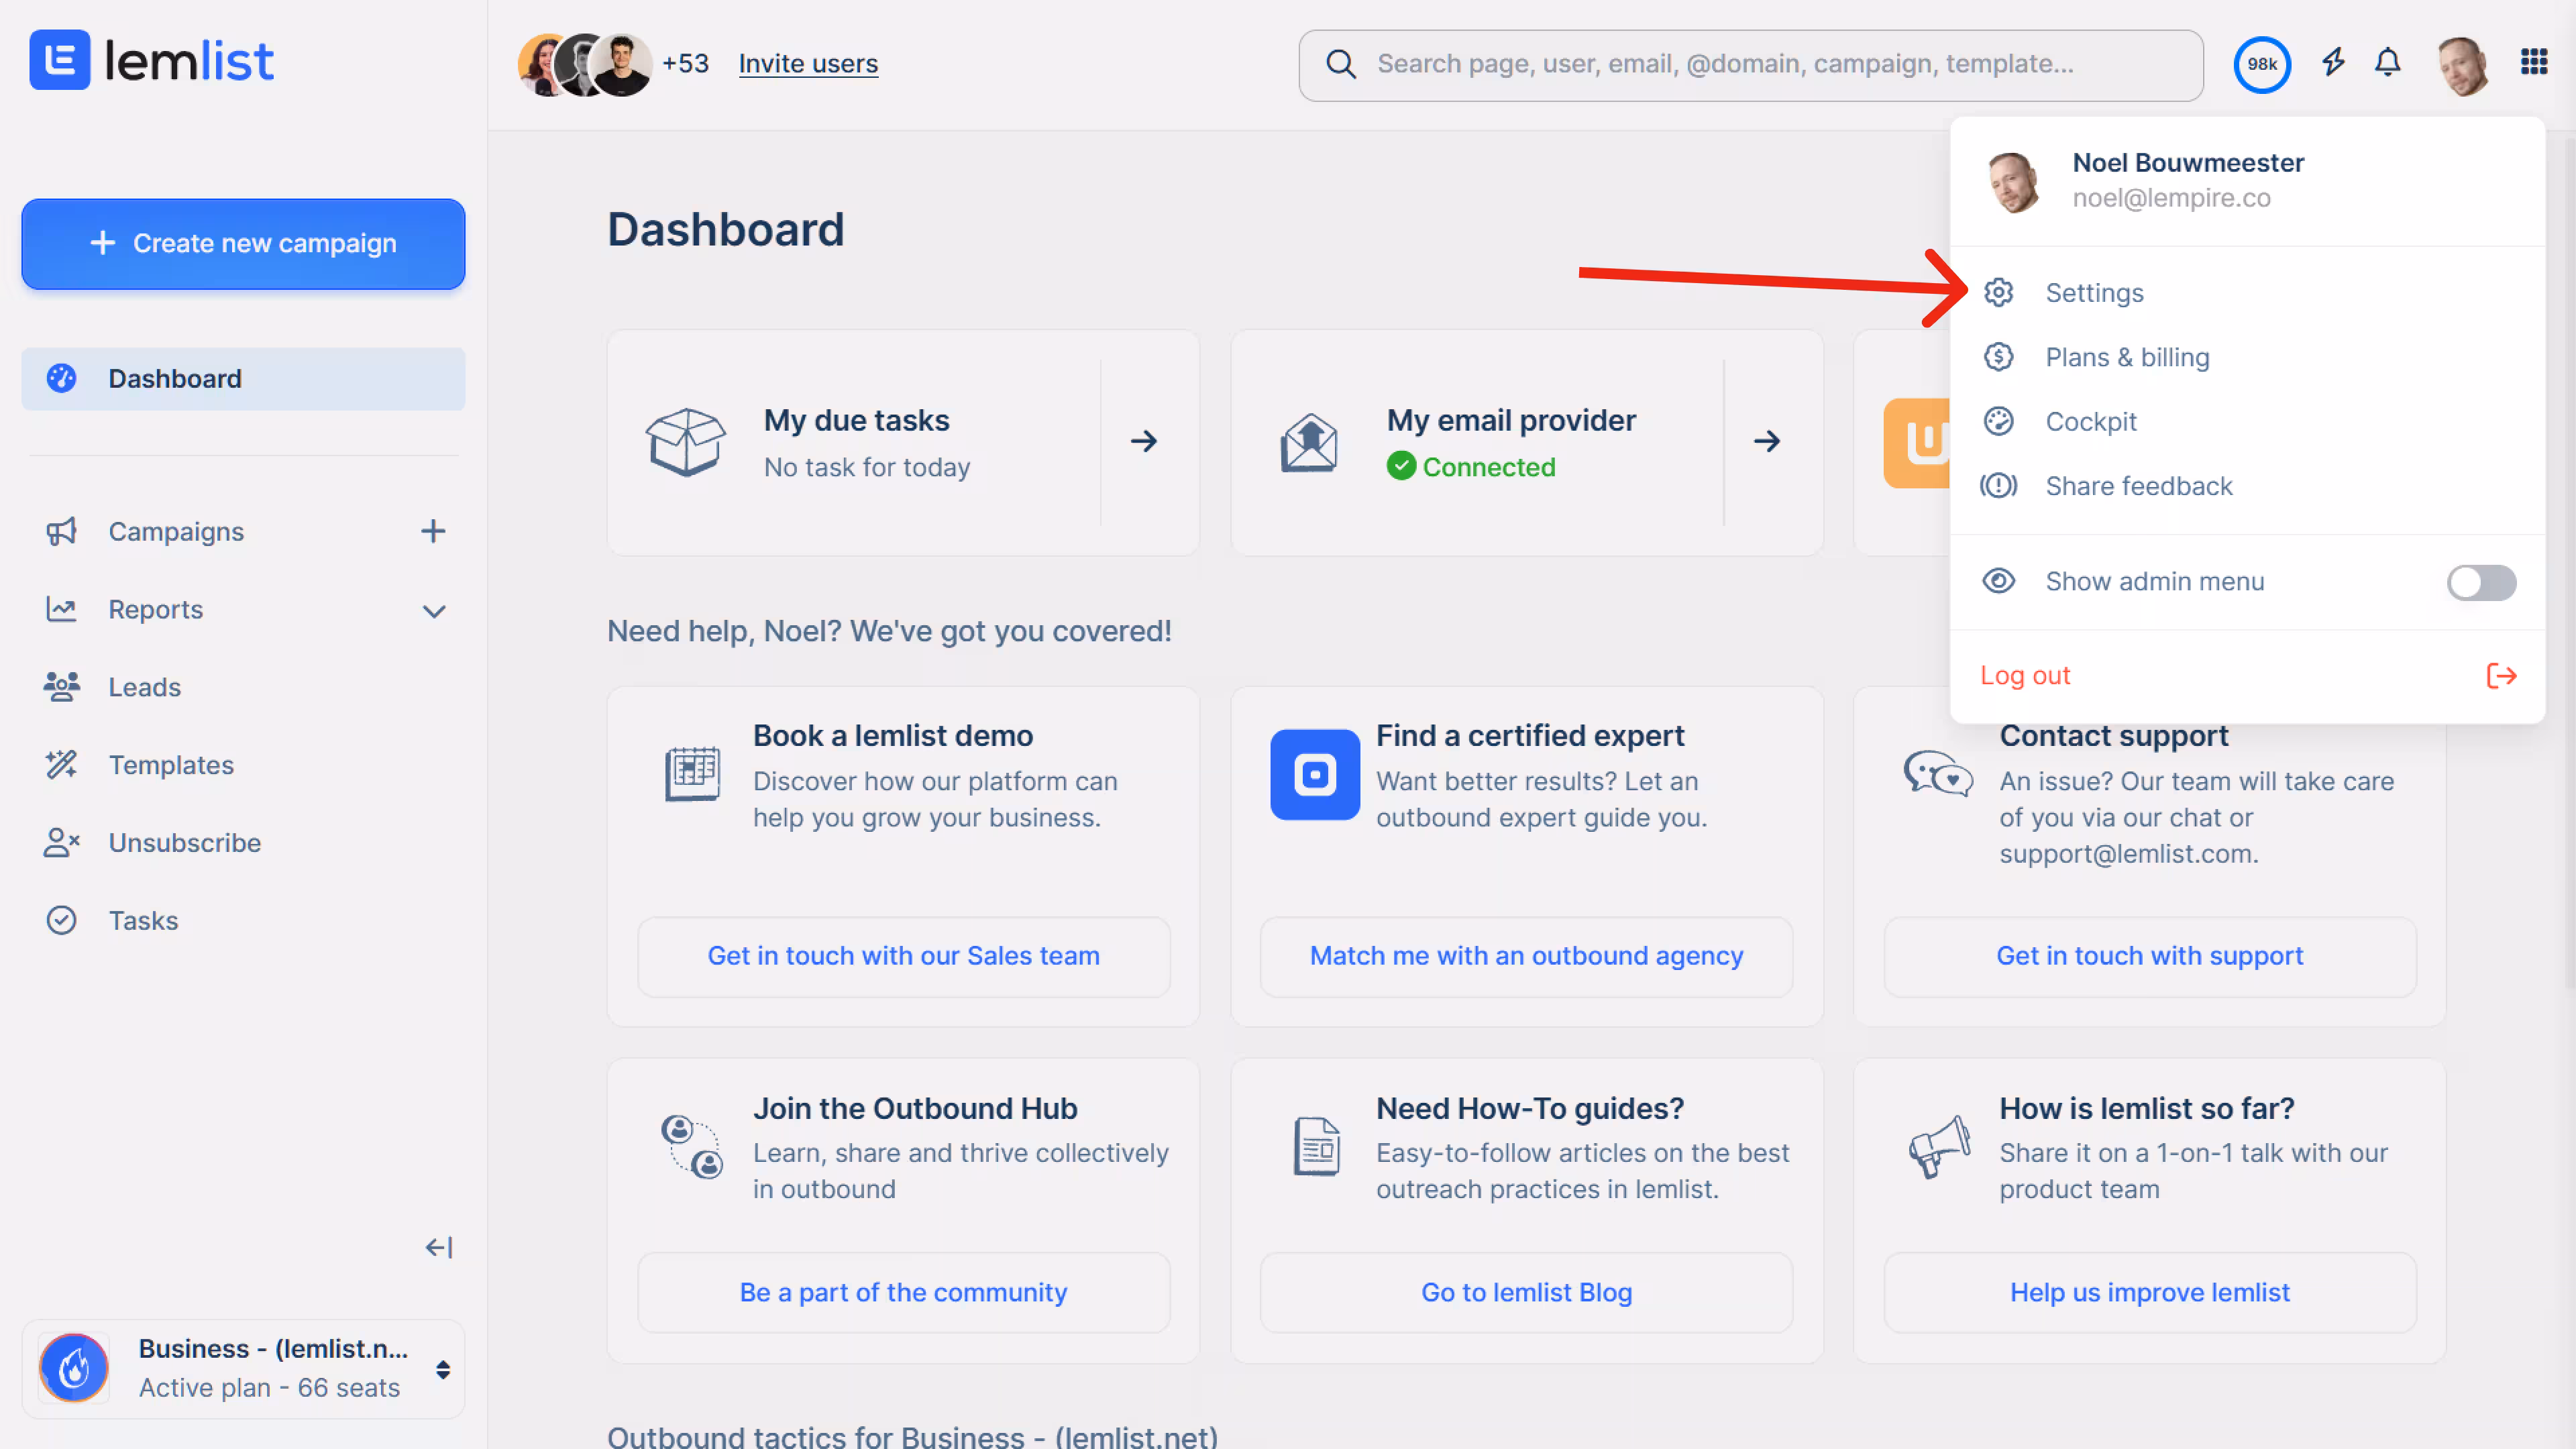This screenshot has width=2576, height=1449.
Task: Click the Log out exit icon
Action: pos(2501,676)
